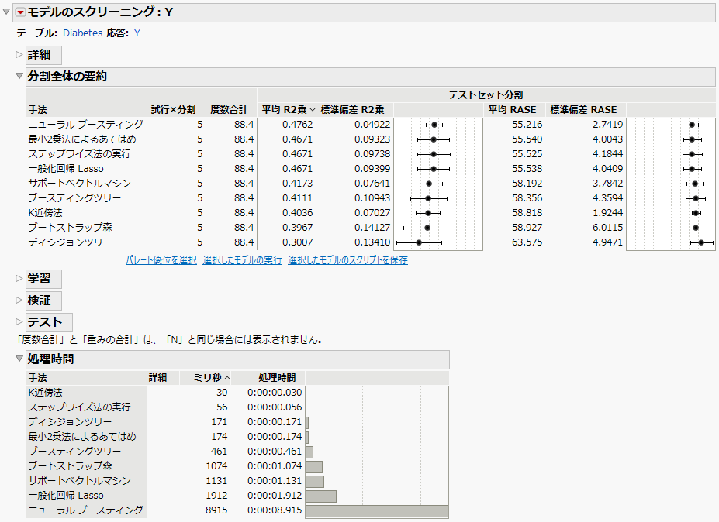Click the 選択したモデルの実行 link
The height and width of the screenshot is (522, 719).
click(242, 259)
